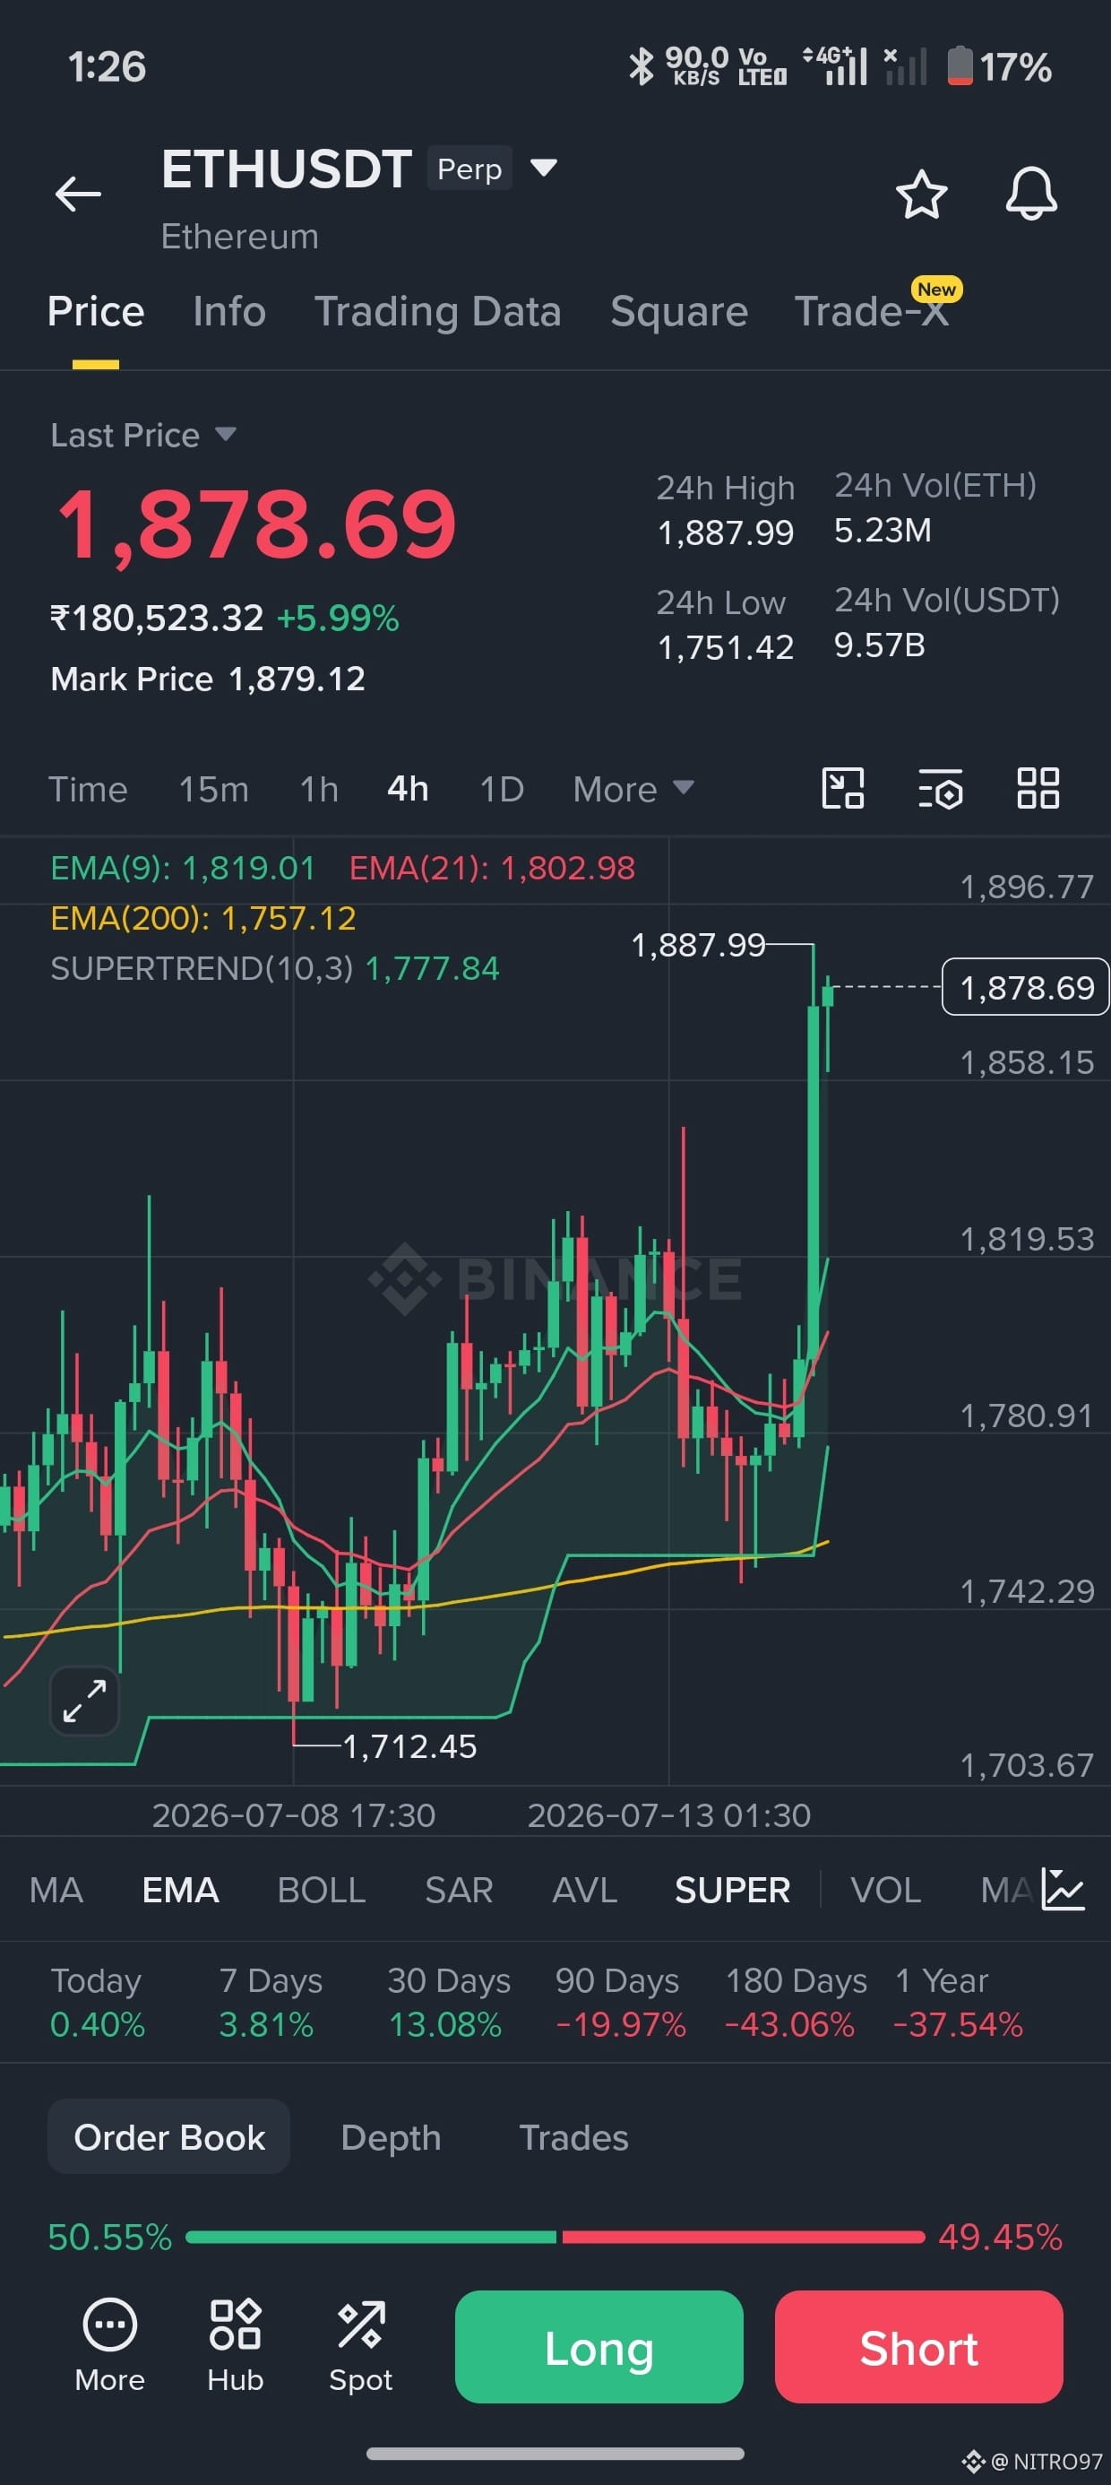Open chart settings list icon
The height and width of the screenshot is (2485, 1111).
click(940, 788)
